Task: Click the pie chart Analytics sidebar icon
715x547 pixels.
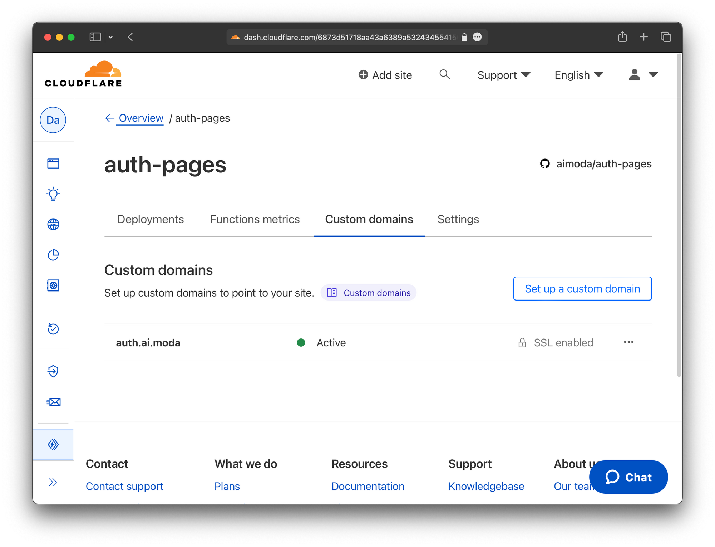Action: (53, 255)
